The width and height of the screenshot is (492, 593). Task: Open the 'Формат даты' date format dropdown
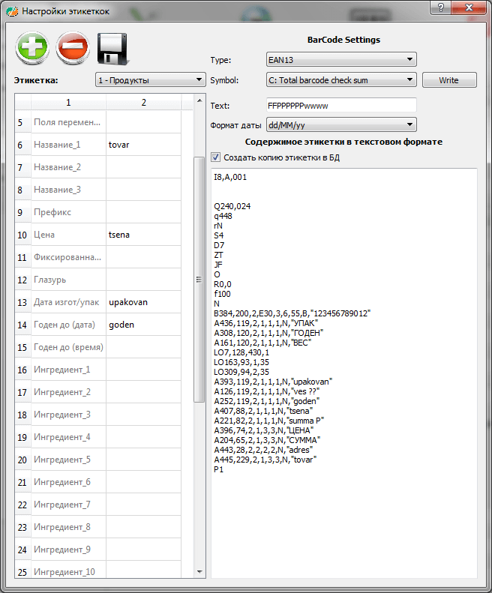[x=341, y=124]
